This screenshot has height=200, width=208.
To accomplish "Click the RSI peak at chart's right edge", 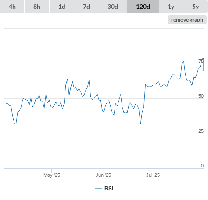I will click(x=203, y=59).
